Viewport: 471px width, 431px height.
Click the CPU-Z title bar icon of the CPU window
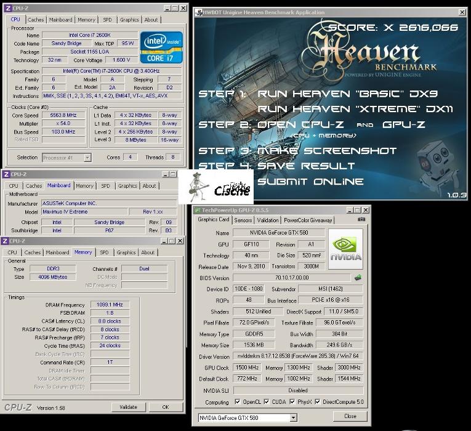click(x=8, y=8)
